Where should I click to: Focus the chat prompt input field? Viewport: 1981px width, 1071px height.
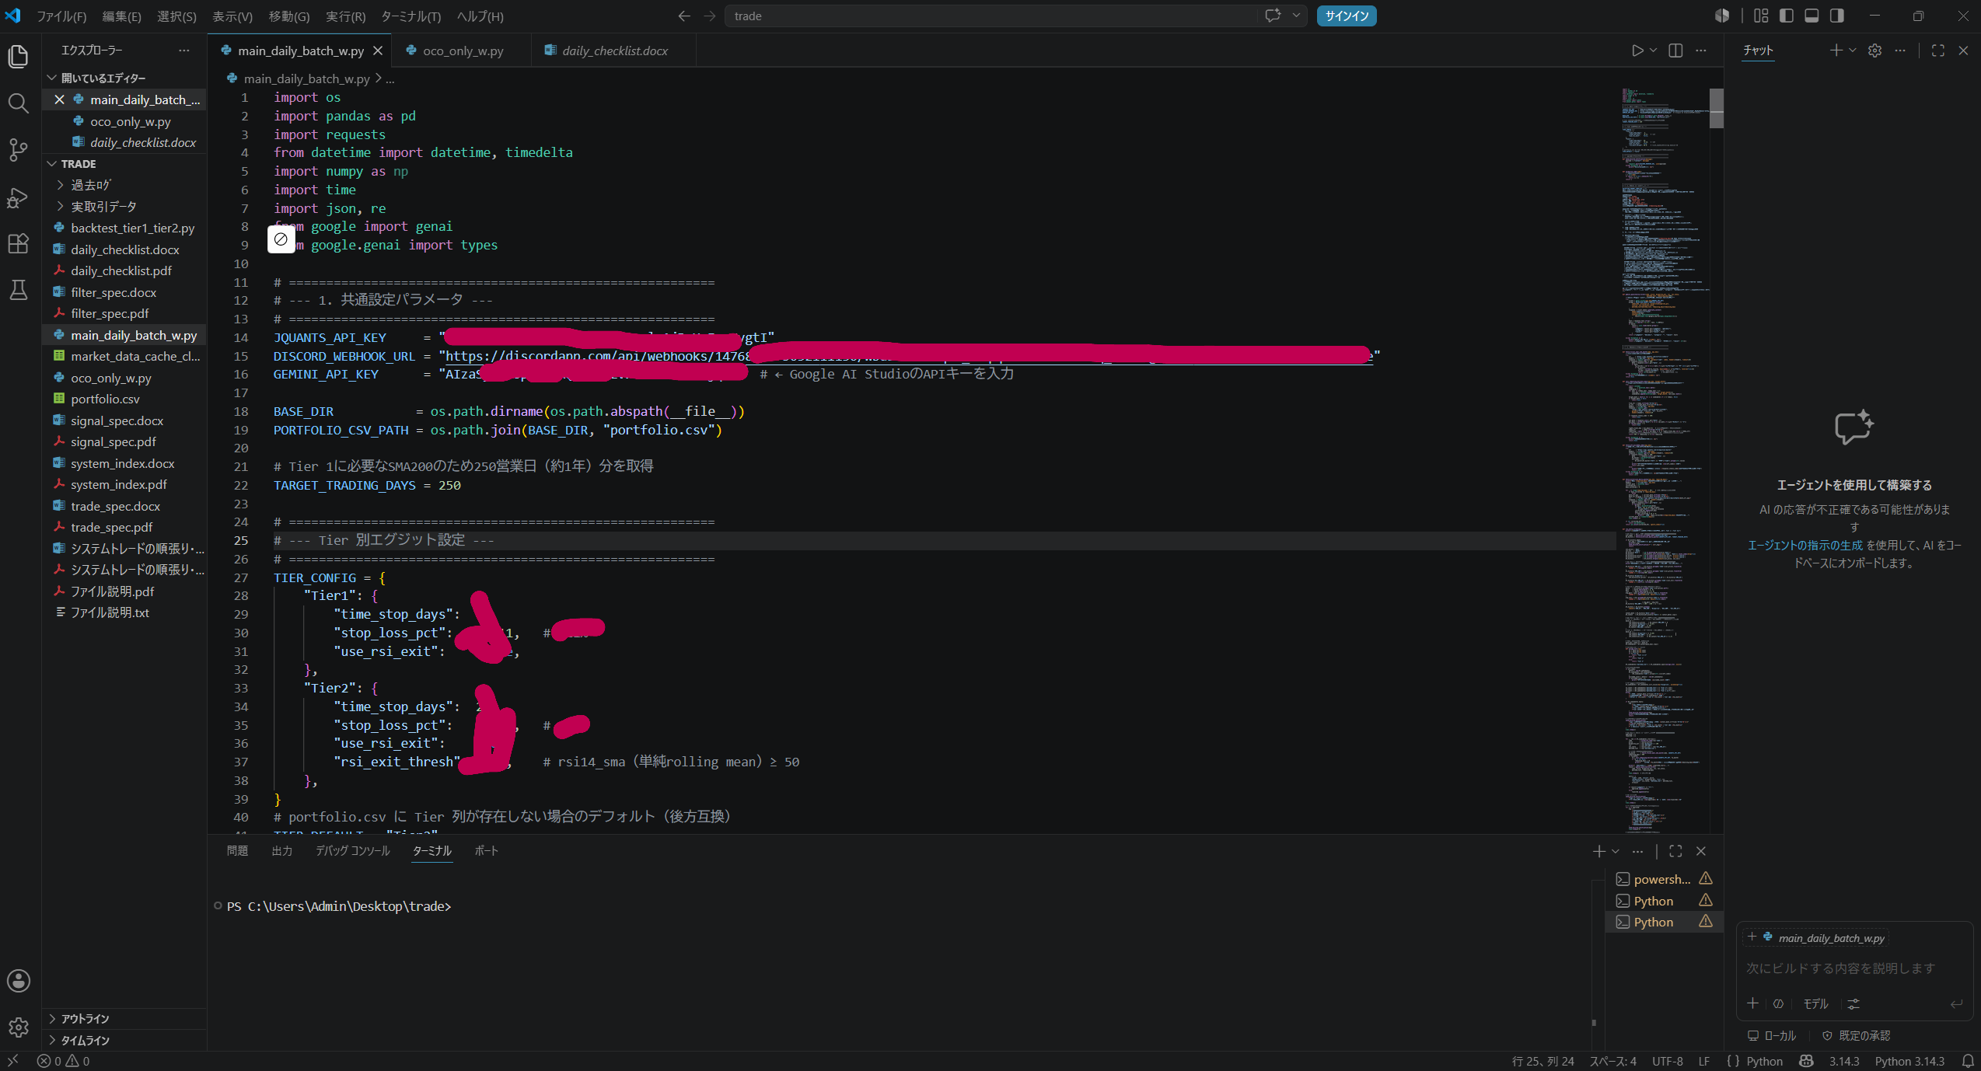pyautogui.click(x=1853, y=968)
